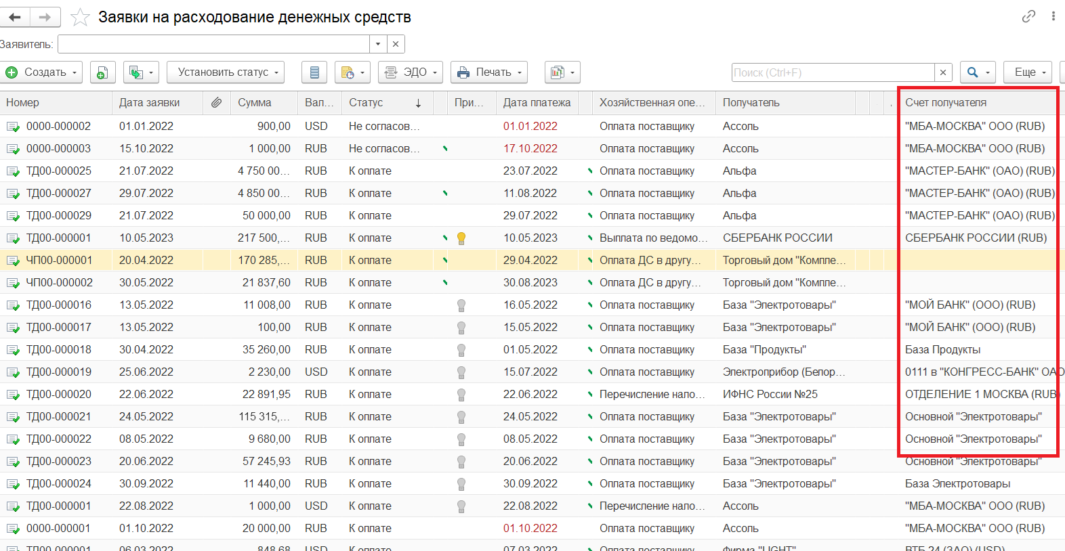The image size is (1065, 551).
Task: Click the gray lightbulb in row ТД00-000016
Action: [461, 305]
